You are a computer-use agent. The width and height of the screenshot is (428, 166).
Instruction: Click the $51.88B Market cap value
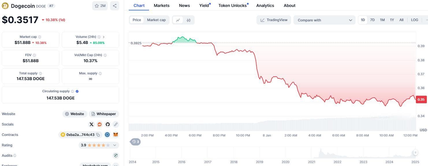[23, 43]
